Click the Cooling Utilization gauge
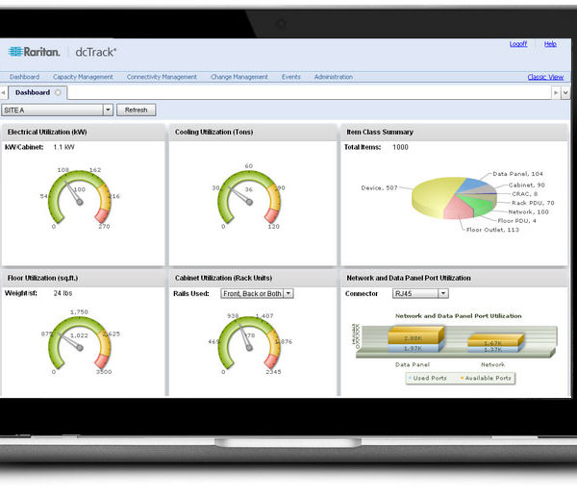The width and height of the screenshot is (577, 495). (x=249, y=197)
